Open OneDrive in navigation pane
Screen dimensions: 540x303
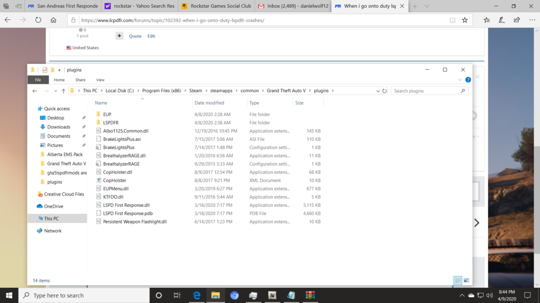tap(53, 206)
